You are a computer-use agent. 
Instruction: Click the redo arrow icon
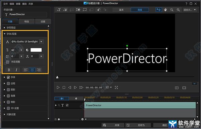click(x=105, y=10)
